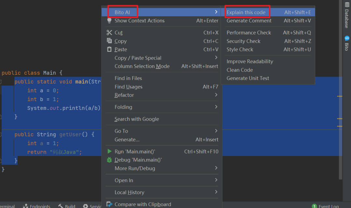Open the Bito side panel icon
This screenshot has height=208, width=351.
(x=347, y=38)
